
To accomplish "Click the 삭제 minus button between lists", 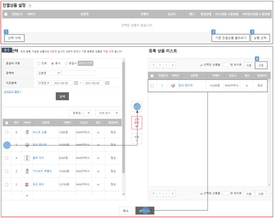I will pyautogui.click(x=137, y=139).
